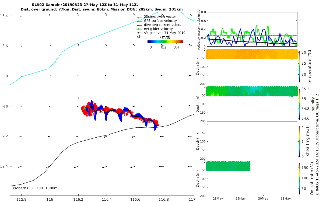Click the black sfc geo. vel. legend arrow
Image resolution: width=323 pixels, height=202 pixels.
point(139,33)
